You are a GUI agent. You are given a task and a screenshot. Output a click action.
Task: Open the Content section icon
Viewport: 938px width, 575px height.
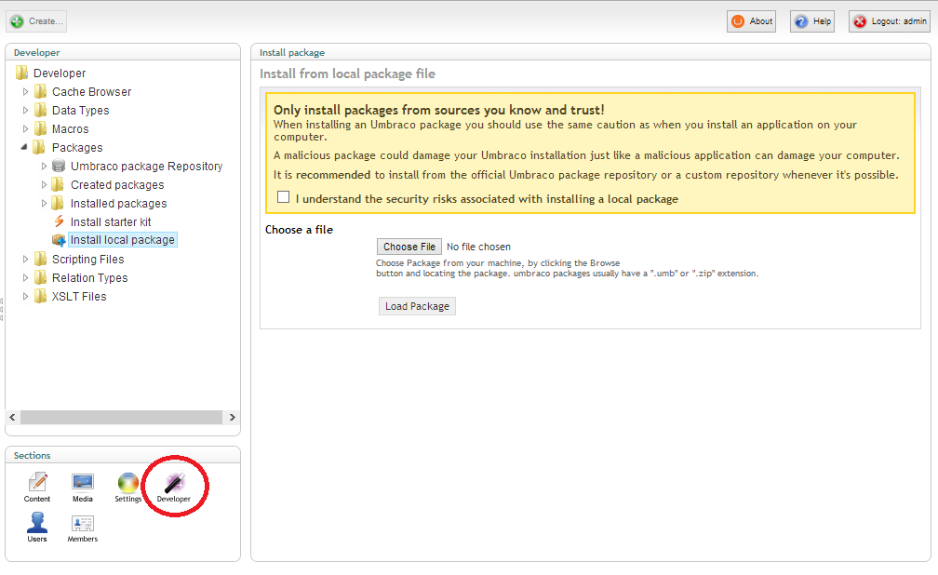click(x=37, y=482)
